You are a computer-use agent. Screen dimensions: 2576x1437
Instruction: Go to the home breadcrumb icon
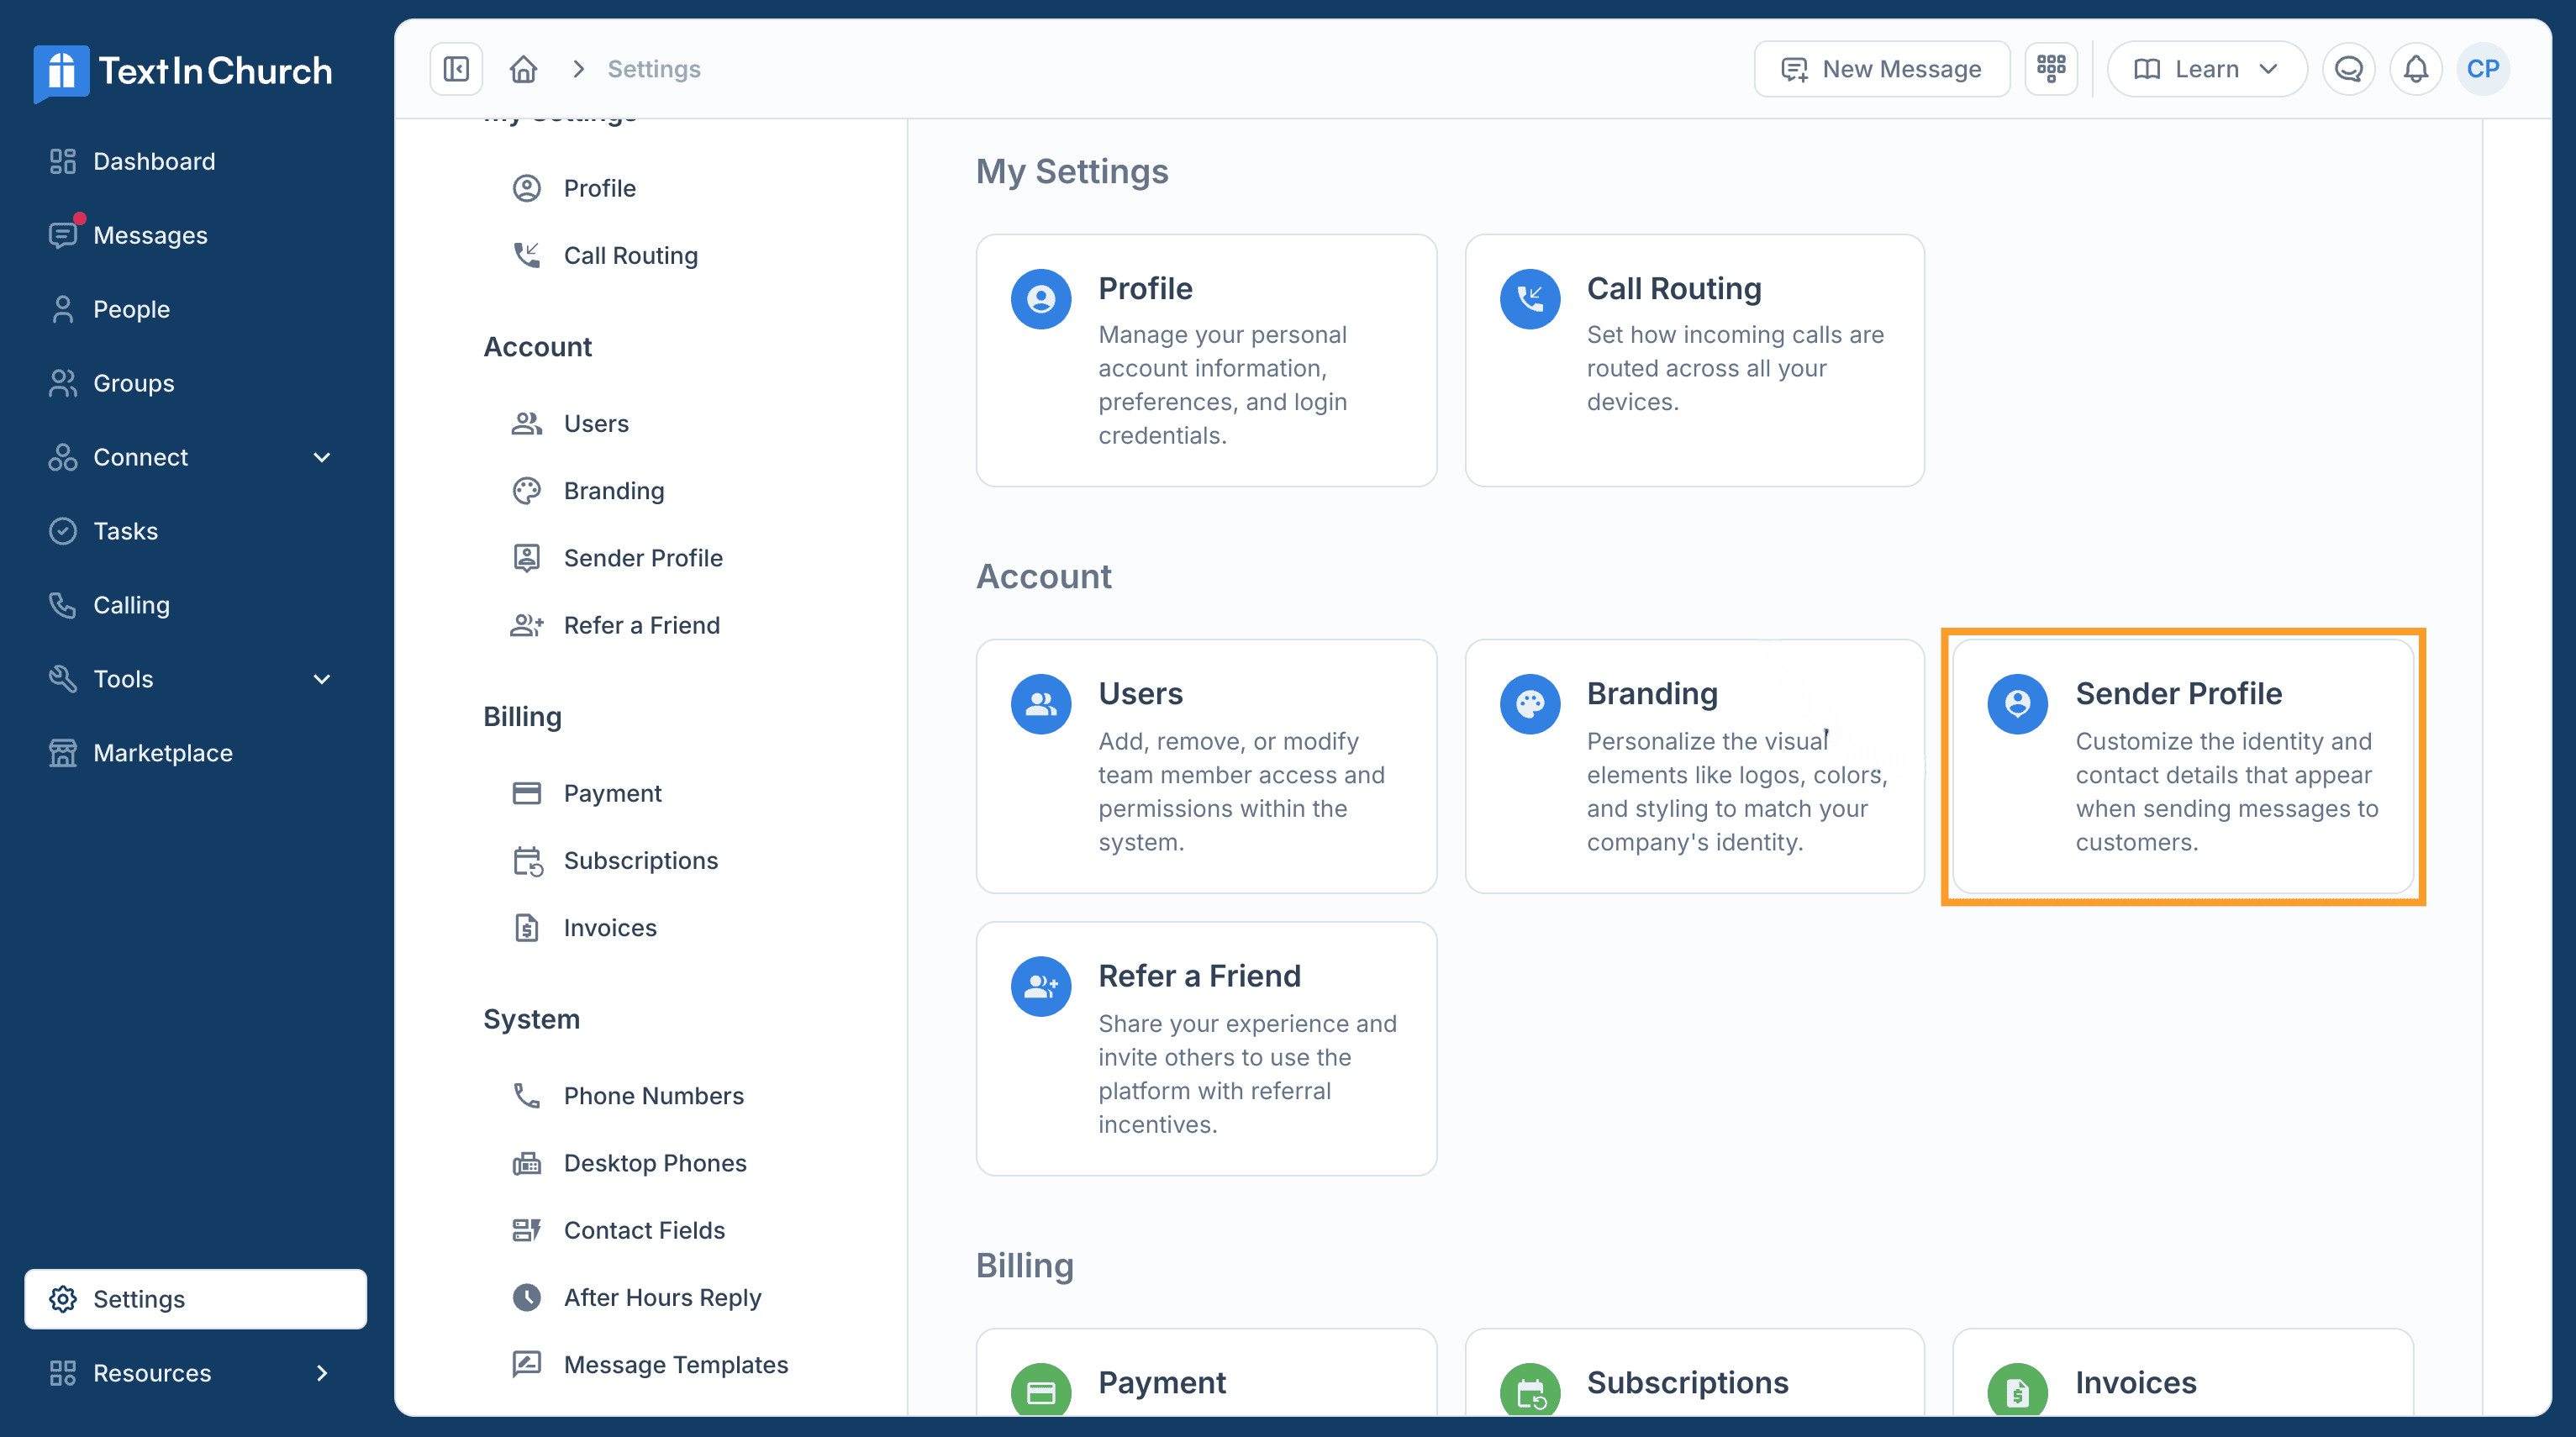click(x=523, y=69)
